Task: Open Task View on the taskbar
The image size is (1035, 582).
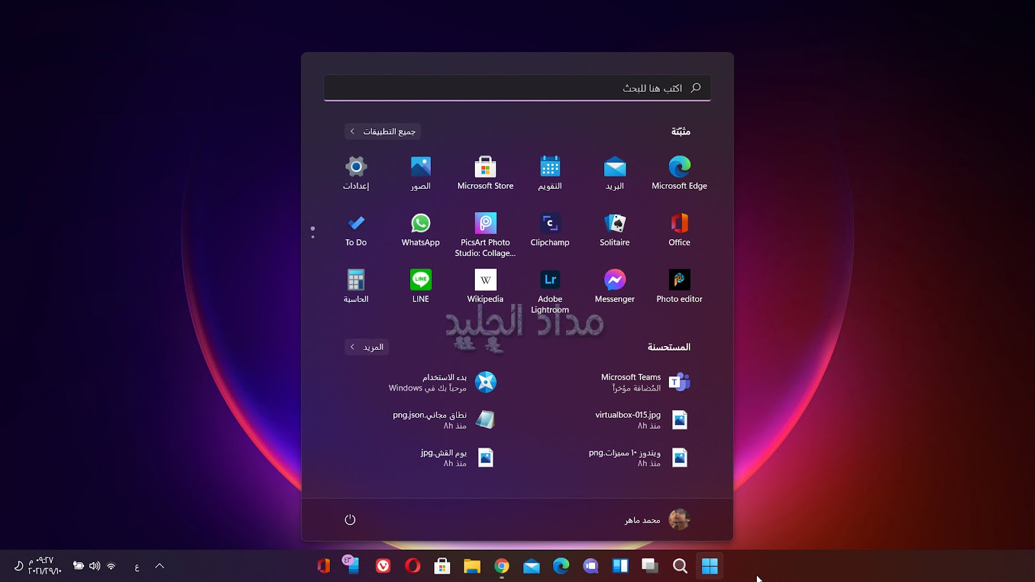Action: click(650, 566)
